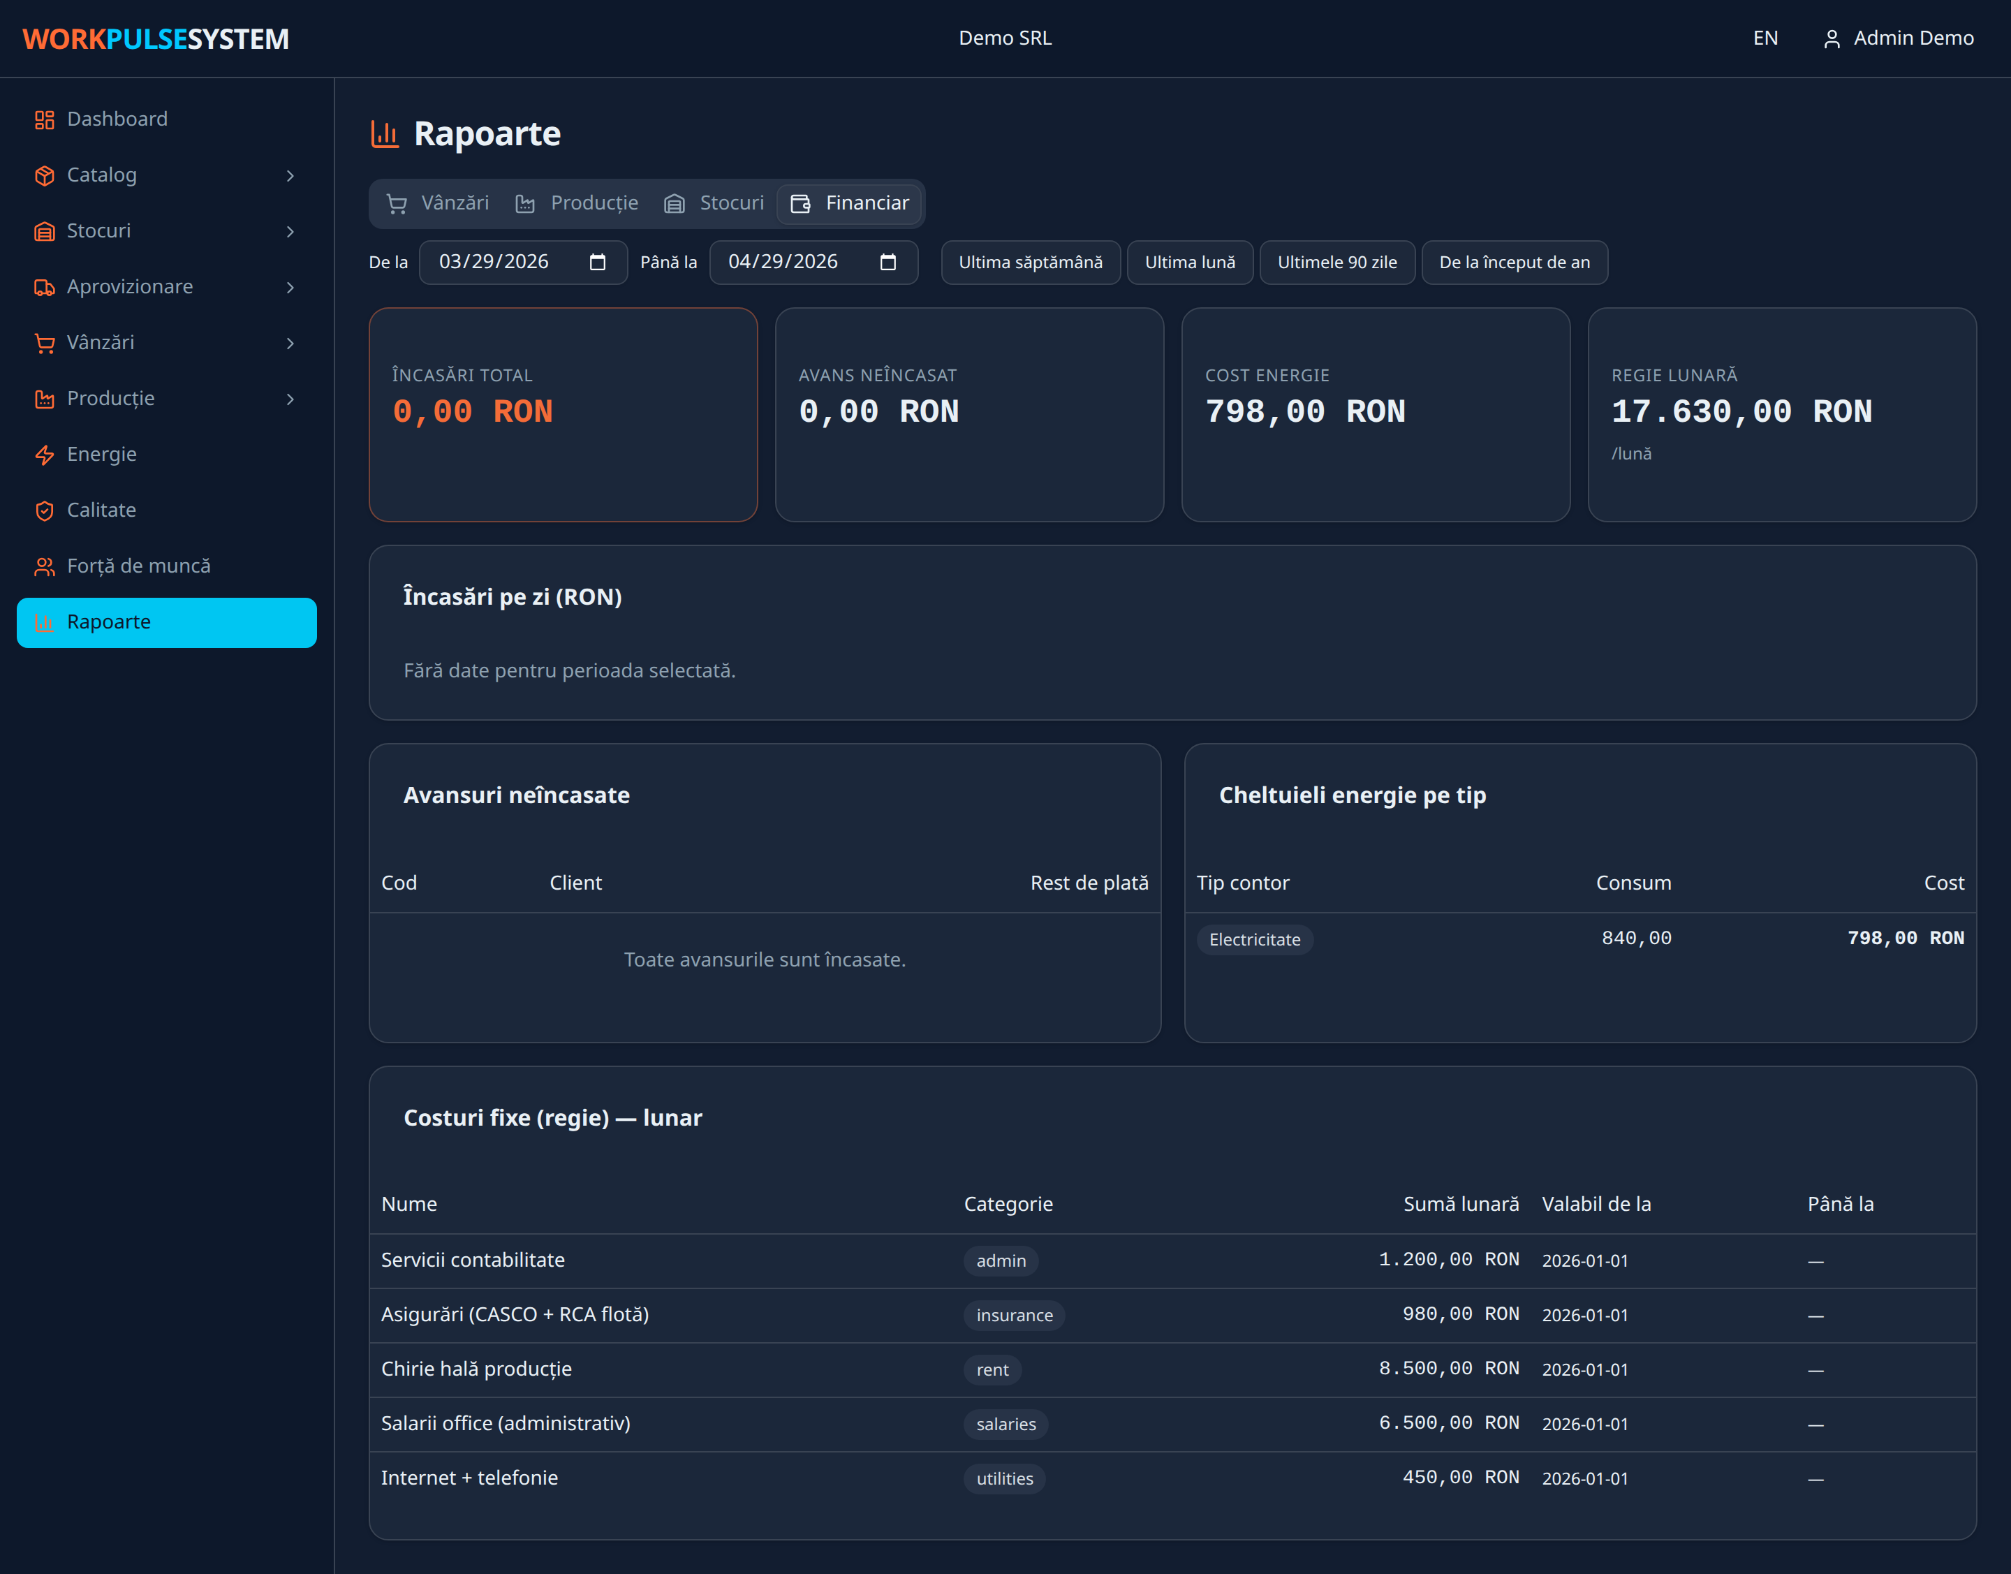Apply the Ultima lună date filter
Image resolution: width=2011 pixels, height=1574 pixels.
point(1190,263)
